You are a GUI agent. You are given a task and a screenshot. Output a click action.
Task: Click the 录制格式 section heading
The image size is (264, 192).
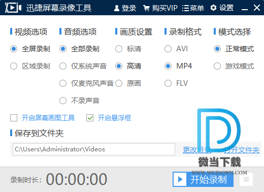185,32
